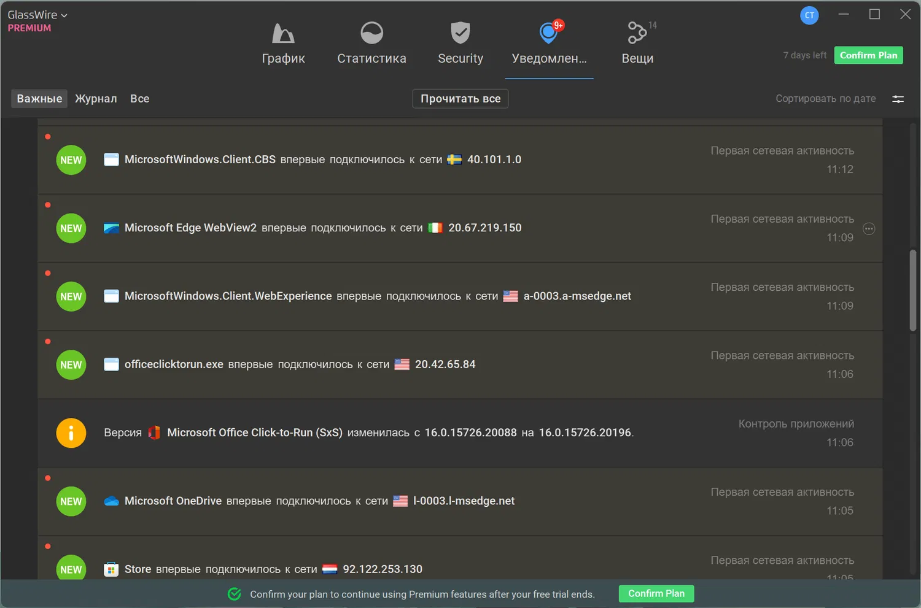Viewport: 921px width, 608px height.
Task: Click the officeclicktorun.exe app name
Action: click(174, 364)
